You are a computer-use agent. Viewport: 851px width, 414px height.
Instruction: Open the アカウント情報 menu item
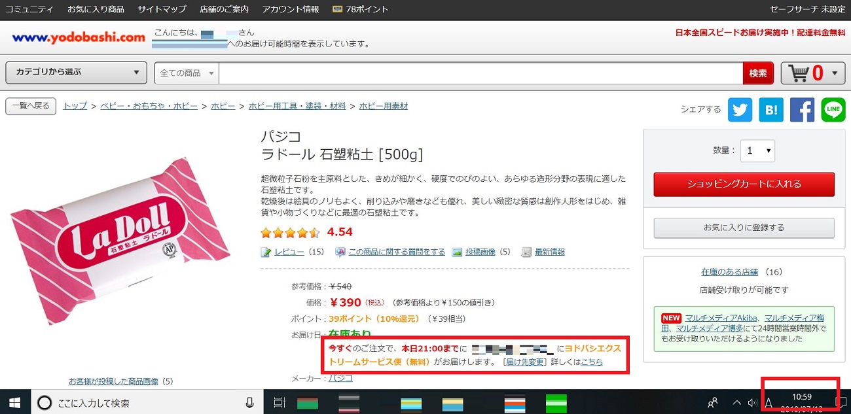[x=291, y=9]
